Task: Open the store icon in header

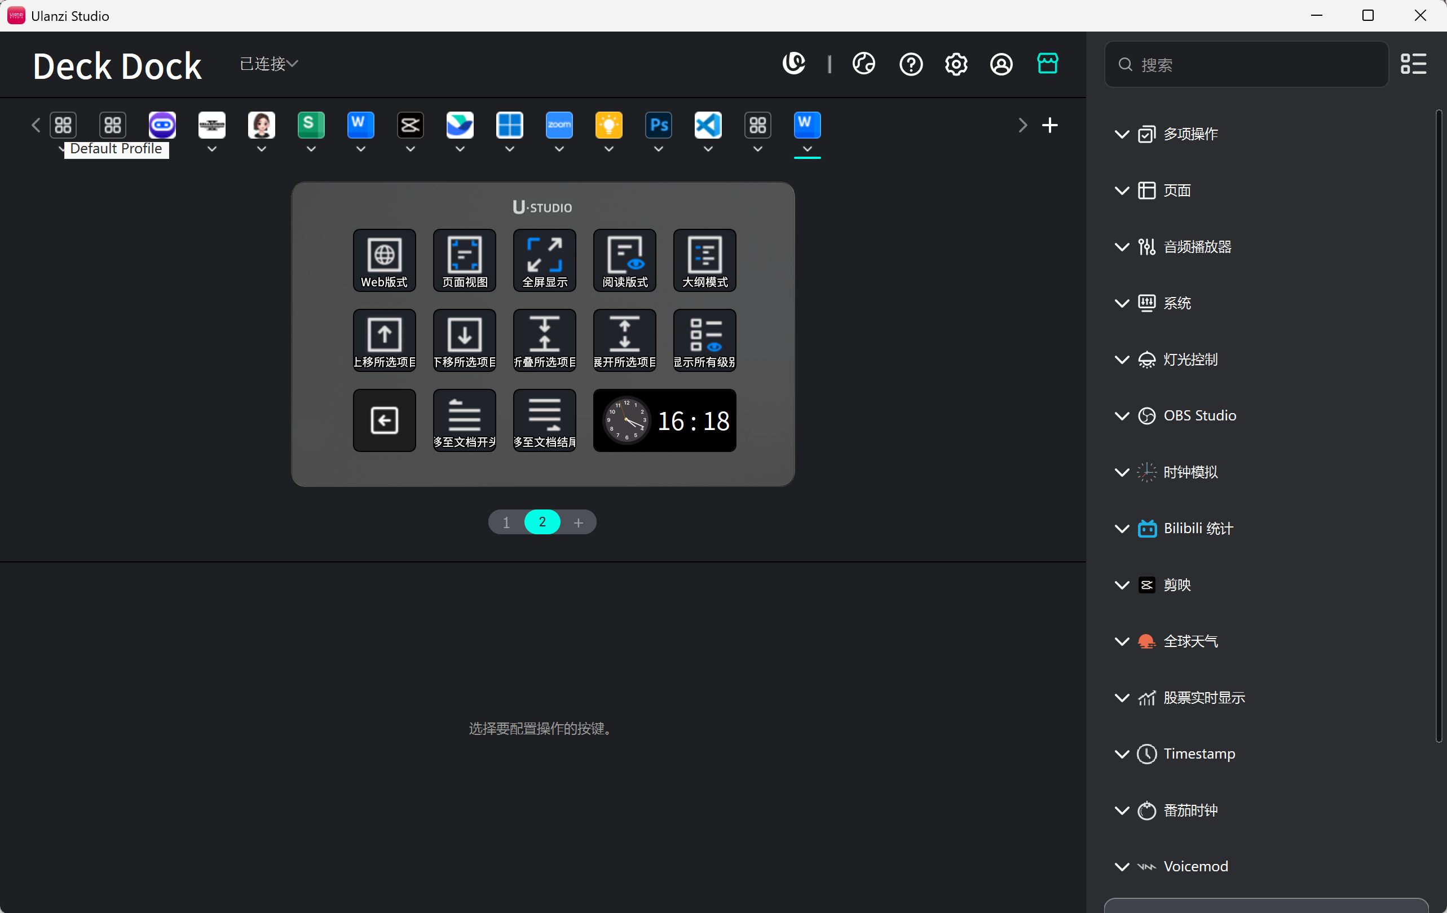Action: (1047, 64)
